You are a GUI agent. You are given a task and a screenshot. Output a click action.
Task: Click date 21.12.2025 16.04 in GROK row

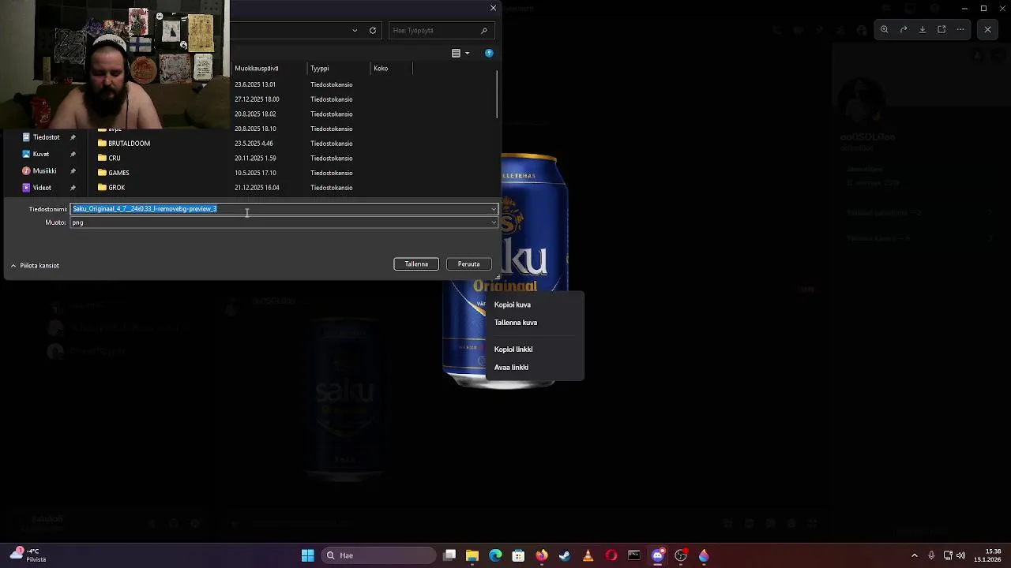pos(257,188)
